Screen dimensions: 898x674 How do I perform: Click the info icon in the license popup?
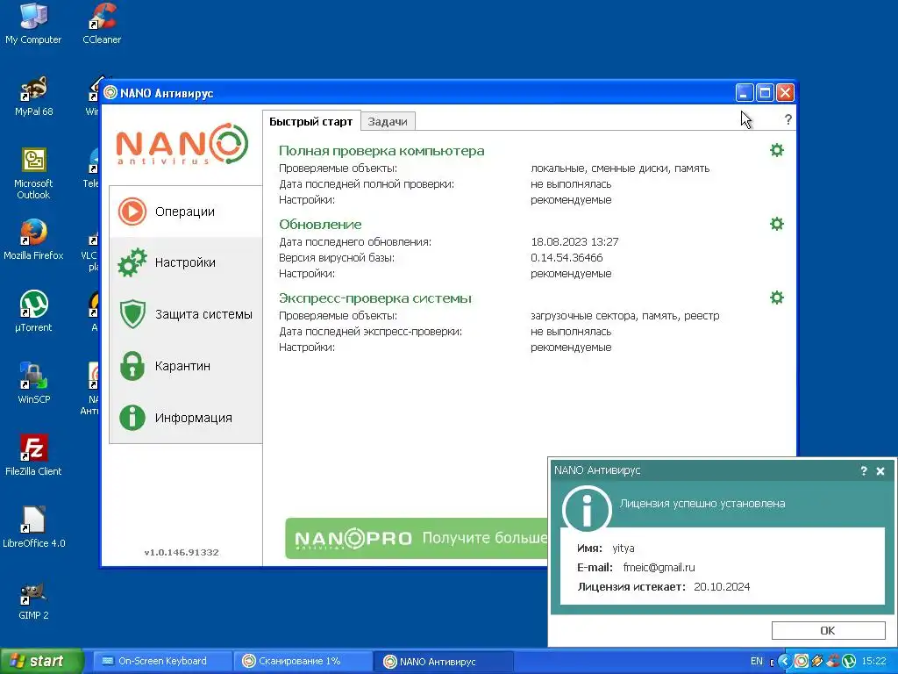(x=587, y=509)
